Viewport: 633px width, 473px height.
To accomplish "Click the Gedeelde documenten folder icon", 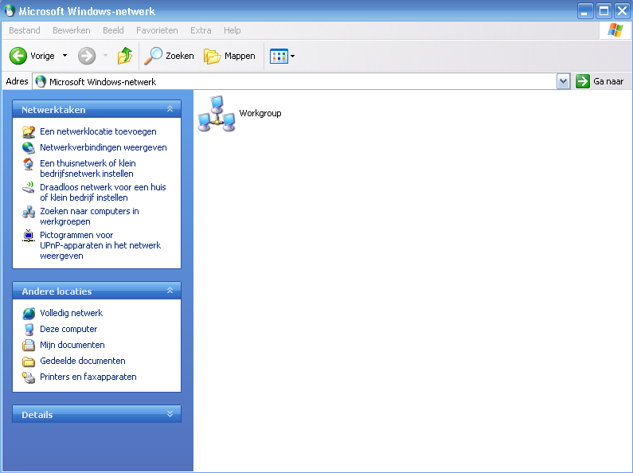I will coord(29,362).
